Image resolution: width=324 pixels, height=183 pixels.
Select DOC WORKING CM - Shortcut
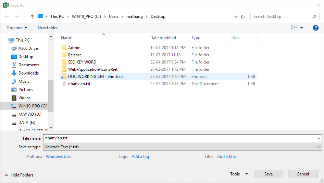[96, 77]
